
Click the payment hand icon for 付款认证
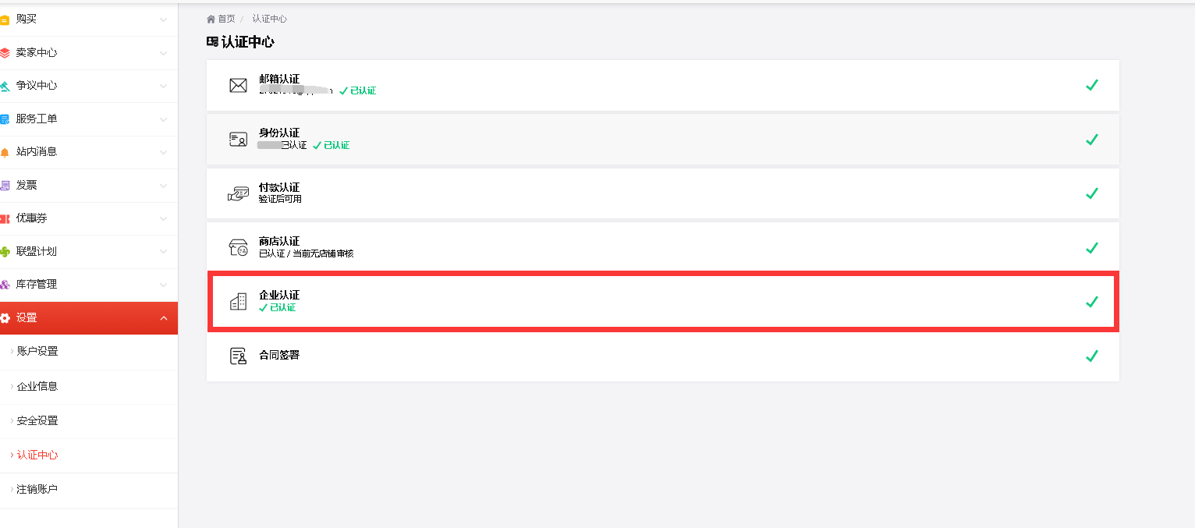pos(238,193)
